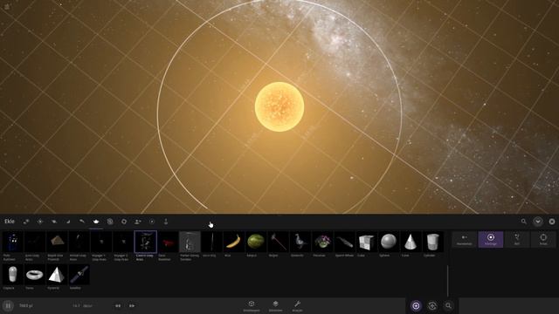Select the Capsule shape thumbnail

coord(12,275)
